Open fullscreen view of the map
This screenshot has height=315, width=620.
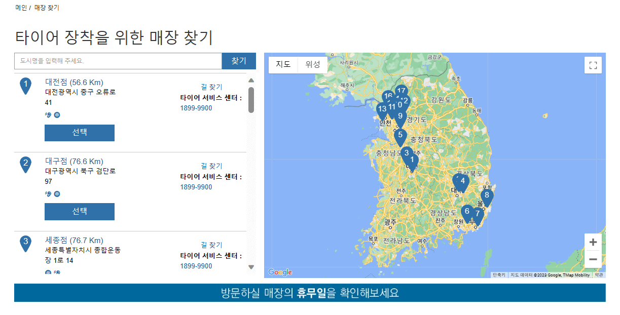(593, 65)
